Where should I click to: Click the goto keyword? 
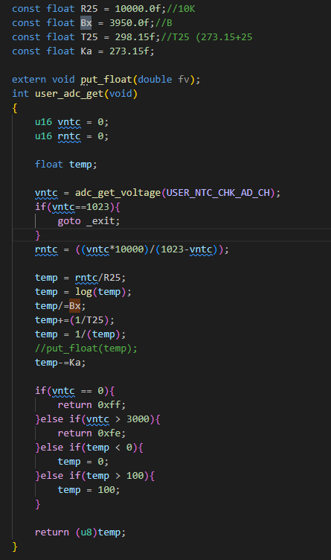(69, 221)
